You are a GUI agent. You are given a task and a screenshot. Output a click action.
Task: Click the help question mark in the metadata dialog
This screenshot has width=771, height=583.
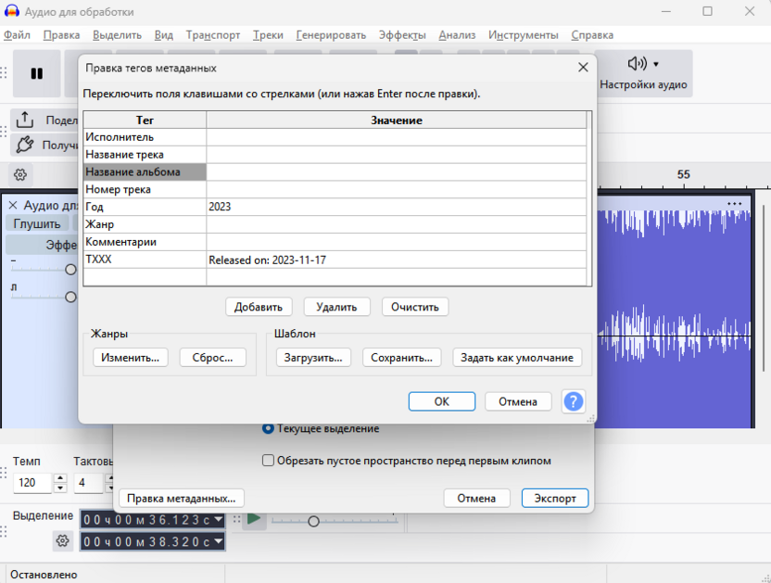(574, 401)
